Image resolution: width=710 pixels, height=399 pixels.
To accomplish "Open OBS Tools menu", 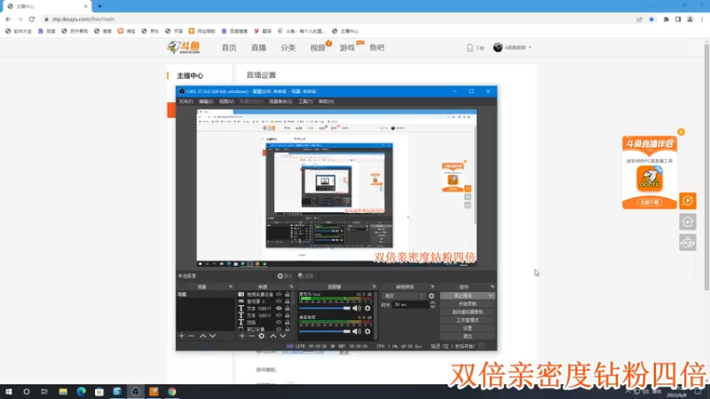I will pyautogui.click(x=305, y=101).
